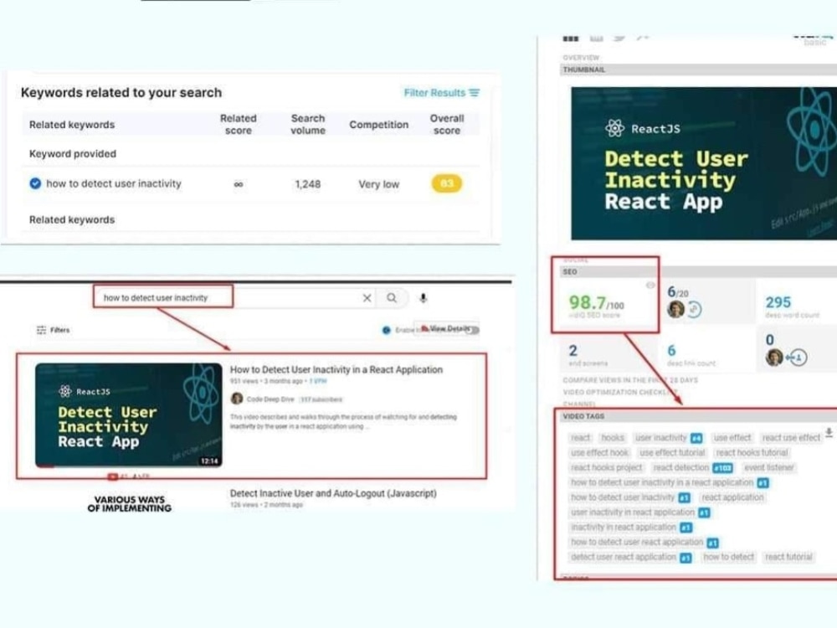Click 'how to detect user react application' tag
Viewport: 837px width, 628px height.
coord(637,542)
